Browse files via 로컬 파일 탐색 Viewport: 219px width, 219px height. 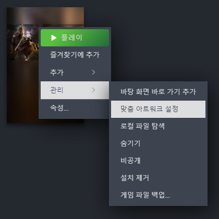point(158,126)
